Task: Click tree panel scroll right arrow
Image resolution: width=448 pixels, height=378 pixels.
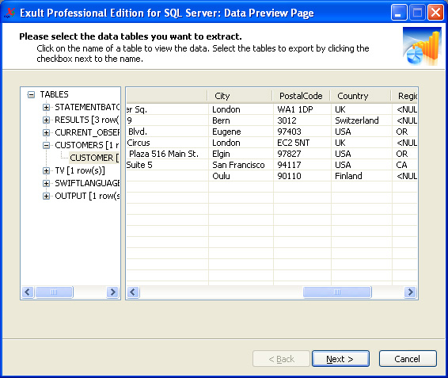Action: (x=113, y=292)
